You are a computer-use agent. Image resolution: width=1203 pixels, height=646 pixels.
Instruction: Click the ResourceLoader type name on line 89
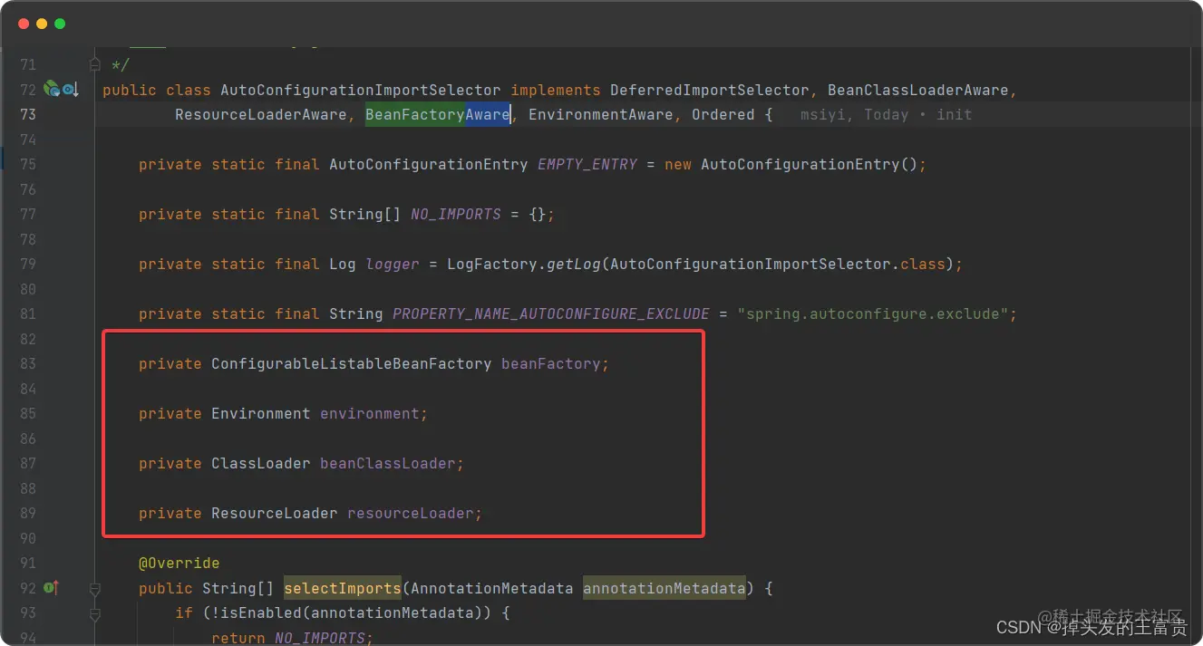[274, 514]
